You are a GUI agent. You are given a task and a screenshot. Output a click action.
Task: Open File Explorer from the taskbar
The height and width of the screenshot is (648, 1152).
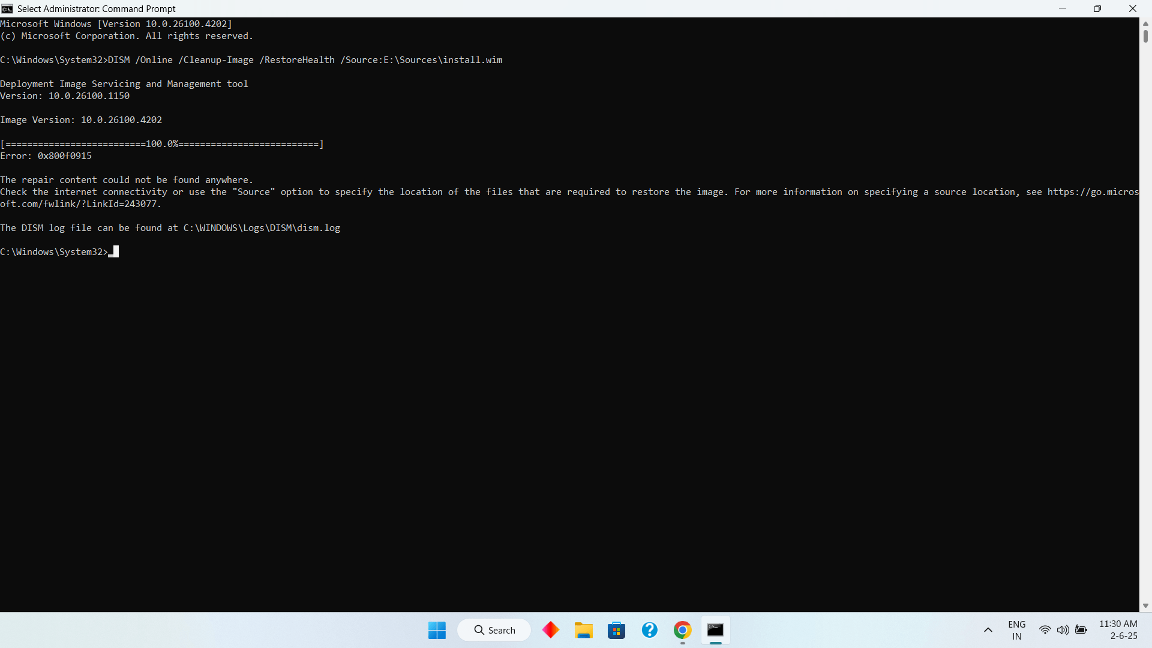(x=583, y=630)
